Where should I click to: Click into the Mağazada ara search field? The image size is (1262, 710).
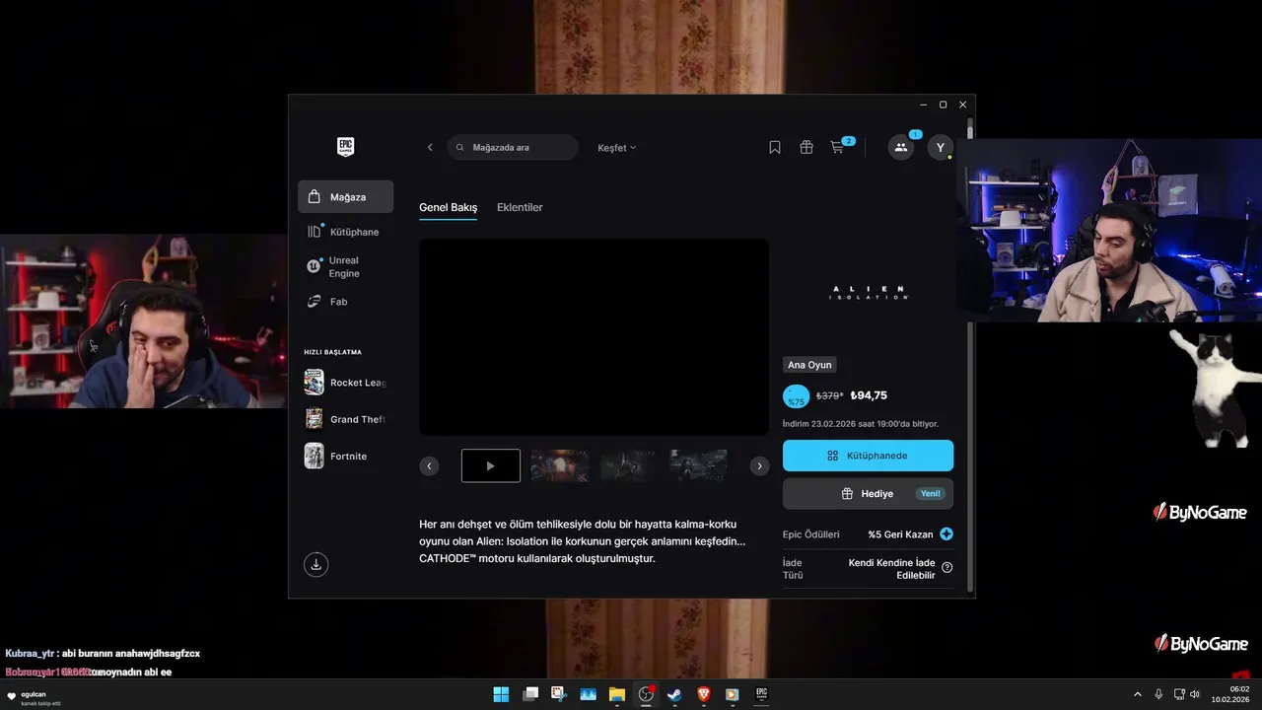point(513,147)
